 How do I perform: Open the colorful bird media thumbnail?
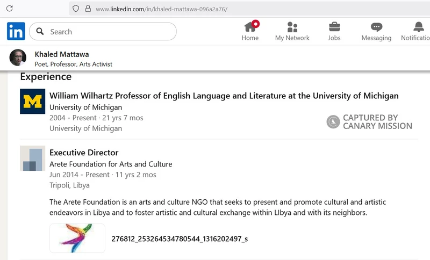(x=77, y=238)
